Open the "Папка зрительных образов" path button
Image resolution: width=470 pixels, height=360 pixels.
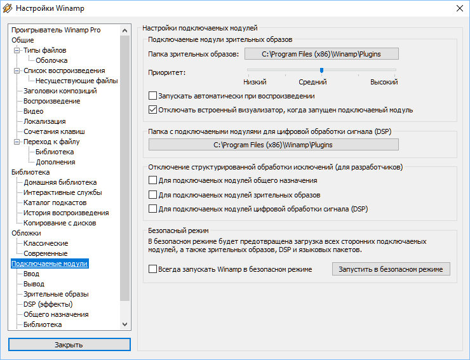pyautogui.click(x=321, y=54)
